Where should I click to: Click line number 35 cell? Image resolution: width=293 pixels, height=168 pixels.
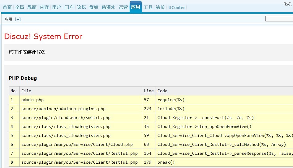coord(149,126)
